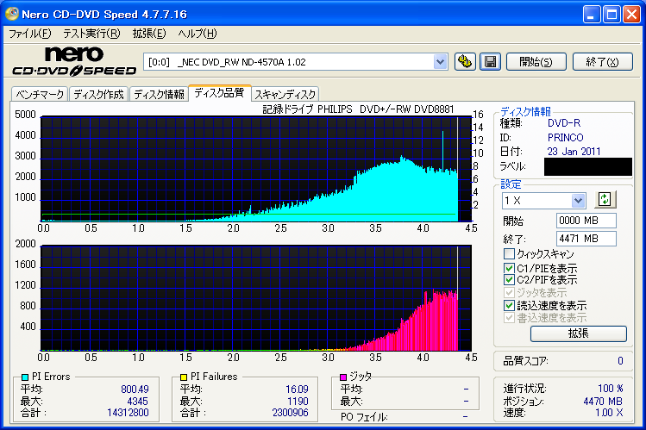Toggle the クイックスキャン checkbox
This screenshot has width=646, height=430.
pos(509,253)
